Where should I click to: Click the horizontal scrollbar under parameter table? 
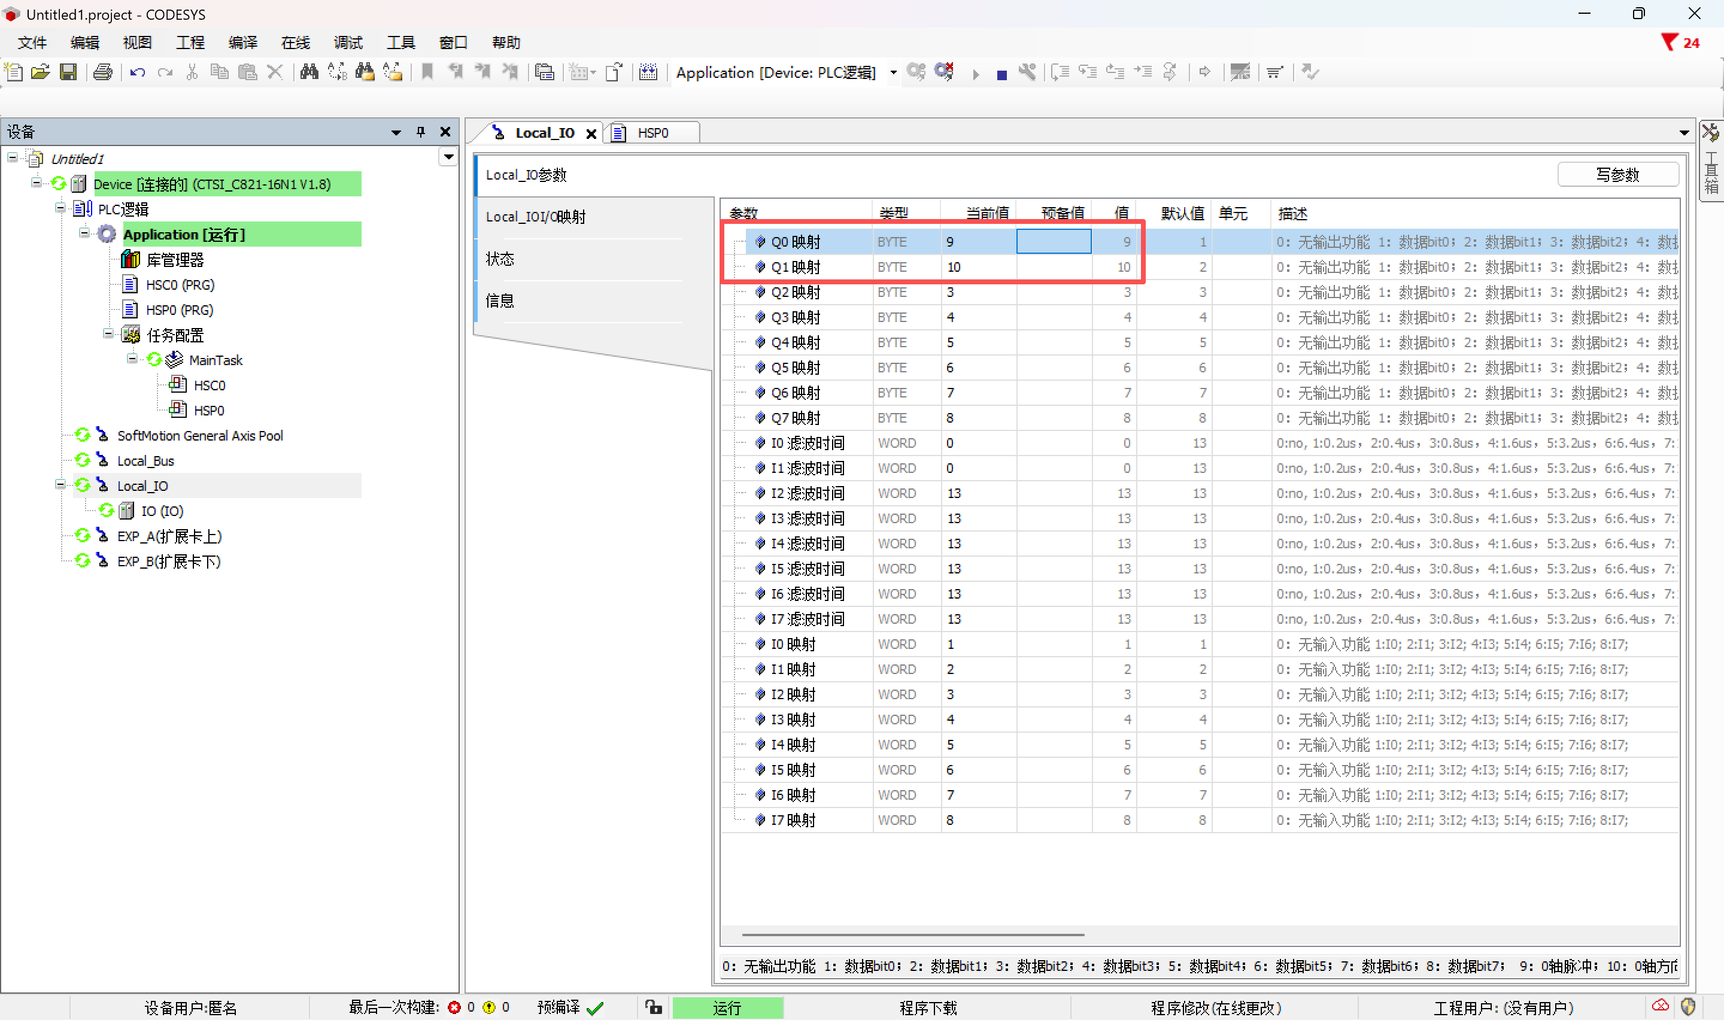(x=912, y=935)
